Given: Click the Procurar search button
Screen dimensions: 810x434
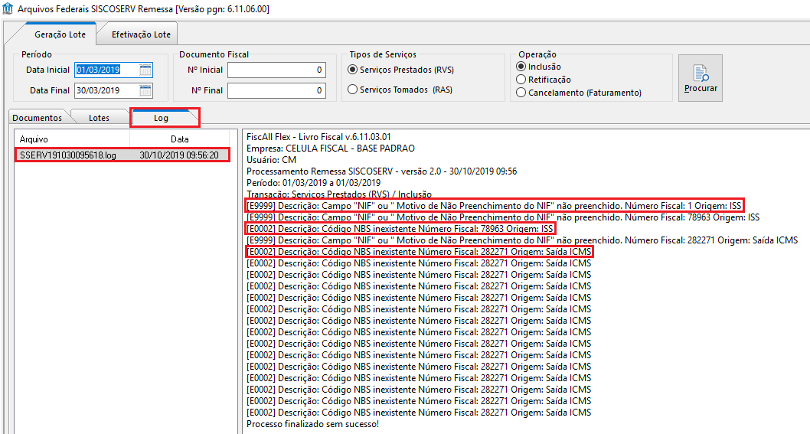Looking at the screenshot, I should click(x=701, y=78).
